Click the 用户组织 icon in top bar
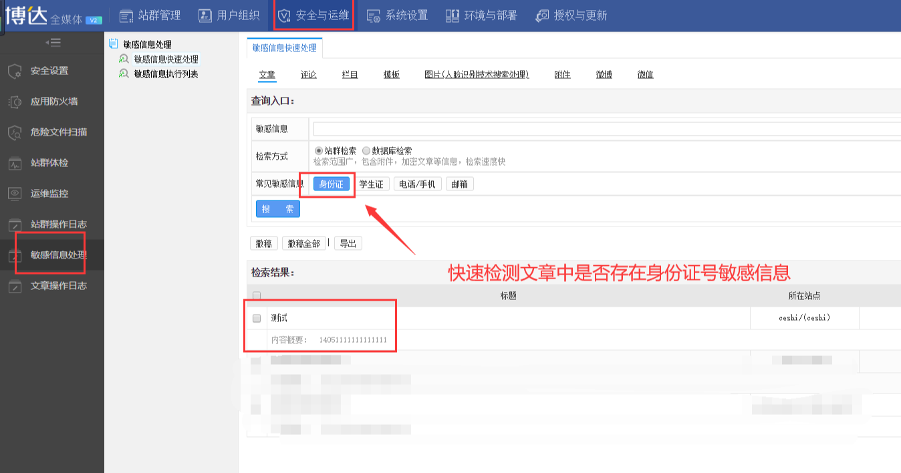The width and height of the screenshot is (901, 473). click(x=205, y=15)
